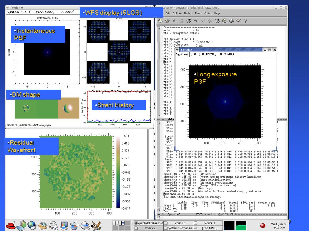Switch to Yorick 2 taskbar button
The height and width of the screenshot is (231, 309).
click(148, 228)
